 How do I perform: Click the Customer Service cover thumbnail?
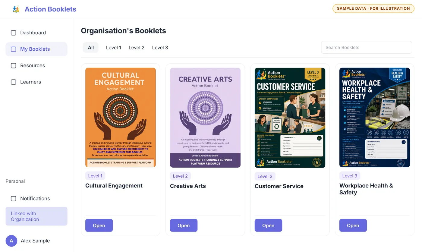(290, 118)
